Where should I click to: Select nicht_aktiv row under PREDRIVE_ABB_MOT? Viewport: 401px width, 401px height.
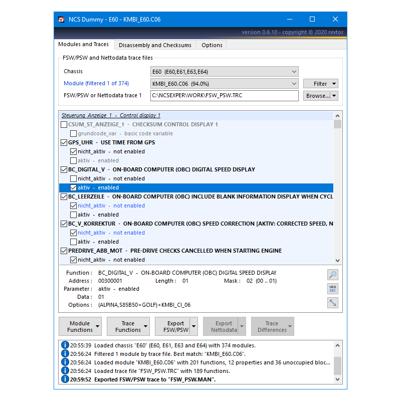point(196,260)
